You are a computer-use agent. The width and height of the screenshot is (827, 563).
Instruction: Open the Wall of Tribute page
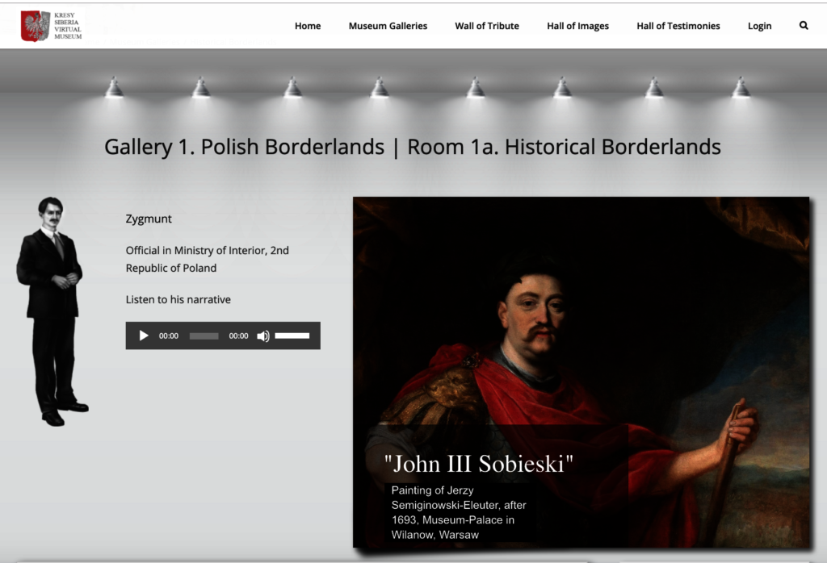(x=487, y=26)
